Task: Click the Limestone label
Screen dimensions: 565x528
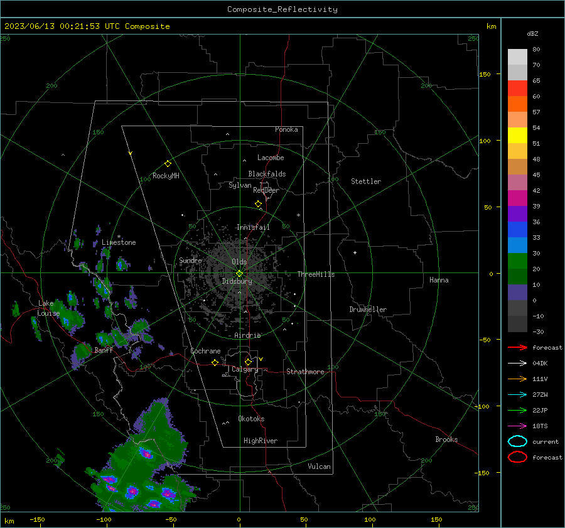Action: (x=119, y=242)
